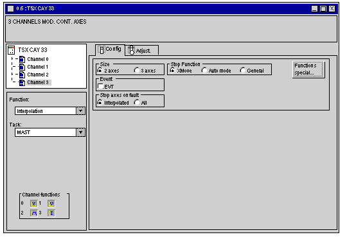This screenshot has height=237, width=356.
Task: Select Channel 3 in the tree
Action: point(38,82)
